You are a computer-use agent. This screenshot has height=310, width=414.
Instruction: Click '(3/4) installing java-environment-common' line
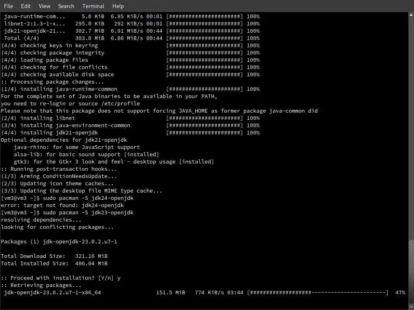click(131, 126)
